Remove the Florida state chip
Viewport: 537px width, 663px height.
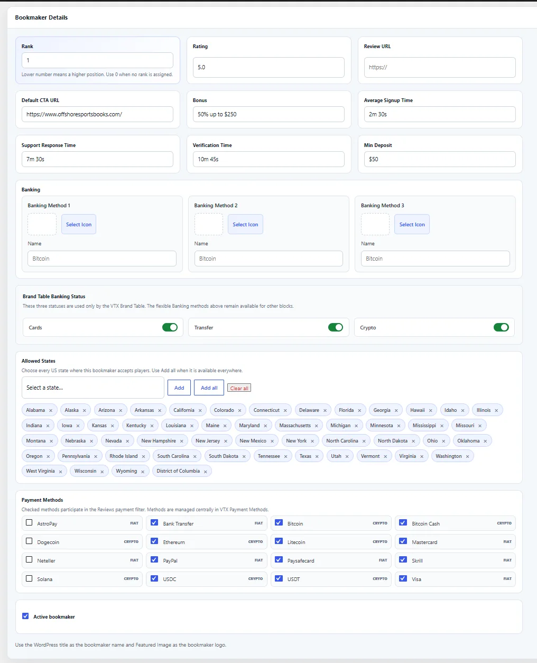click(x=359, y=411)
